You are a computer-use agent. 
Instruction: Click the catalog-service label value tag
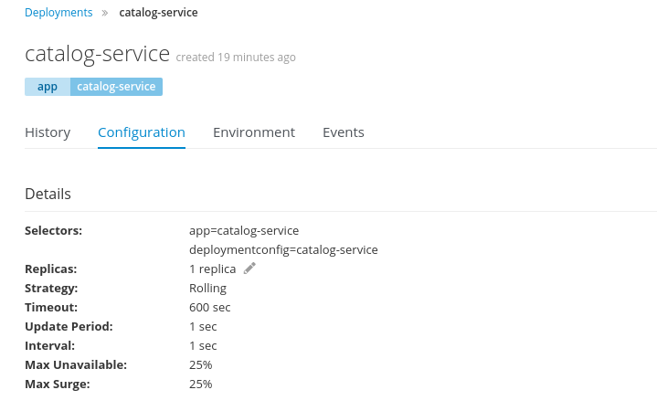pyautogui.click(x=116, y=87)
